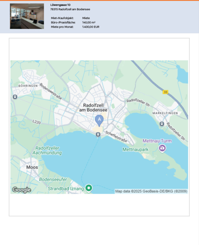Click the Radolfzell am Bodensee city label

(95, 108)
